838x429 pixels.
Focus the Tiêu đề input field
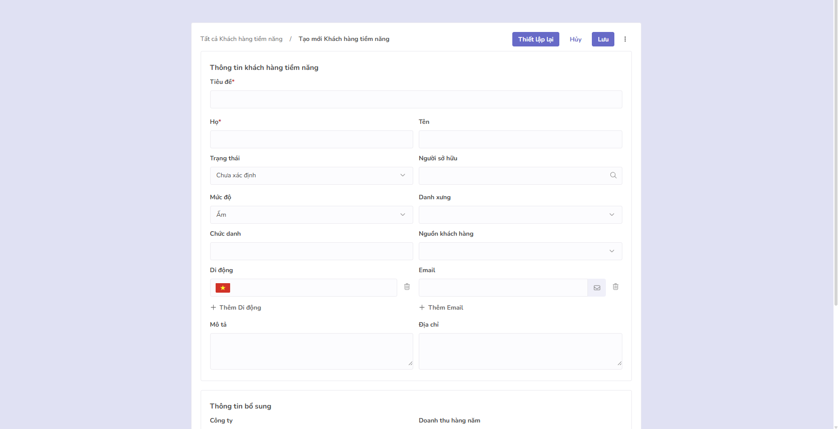(x=416, y=99)
